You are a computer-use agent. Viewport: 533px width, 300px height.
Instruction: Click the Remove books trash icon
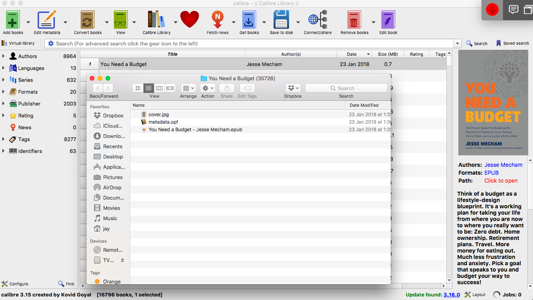click(x=354, y=20)
